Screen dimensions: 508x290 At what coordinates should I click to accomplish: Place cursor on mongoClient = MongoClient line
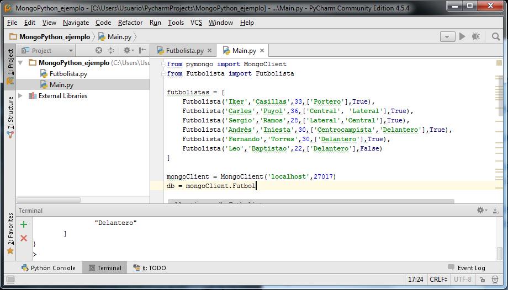(x=251, y=176)
